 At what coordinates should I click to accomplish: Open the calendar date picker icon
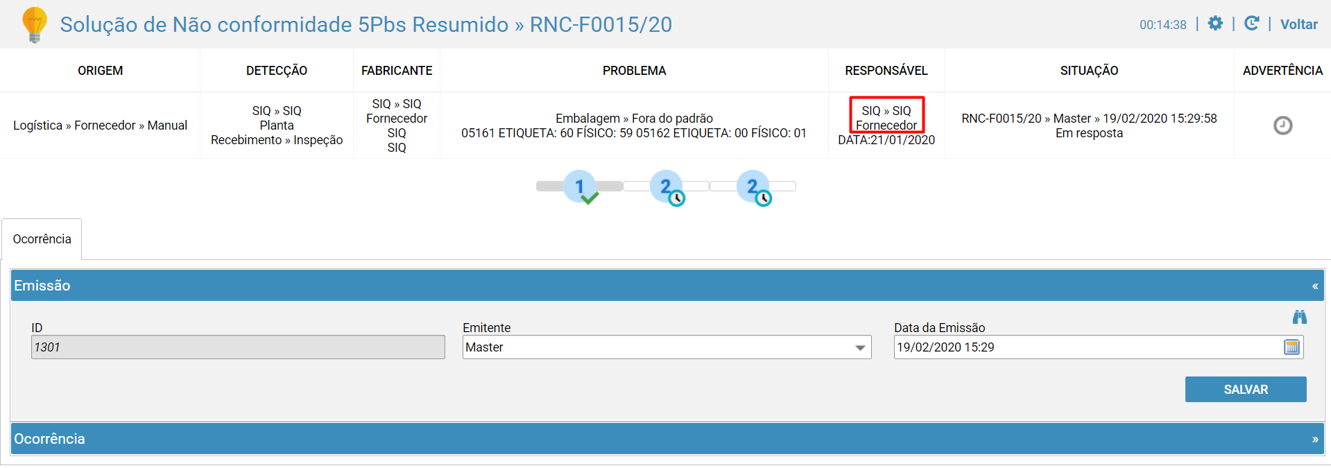pyautogui.click(x=1291, y=347)
